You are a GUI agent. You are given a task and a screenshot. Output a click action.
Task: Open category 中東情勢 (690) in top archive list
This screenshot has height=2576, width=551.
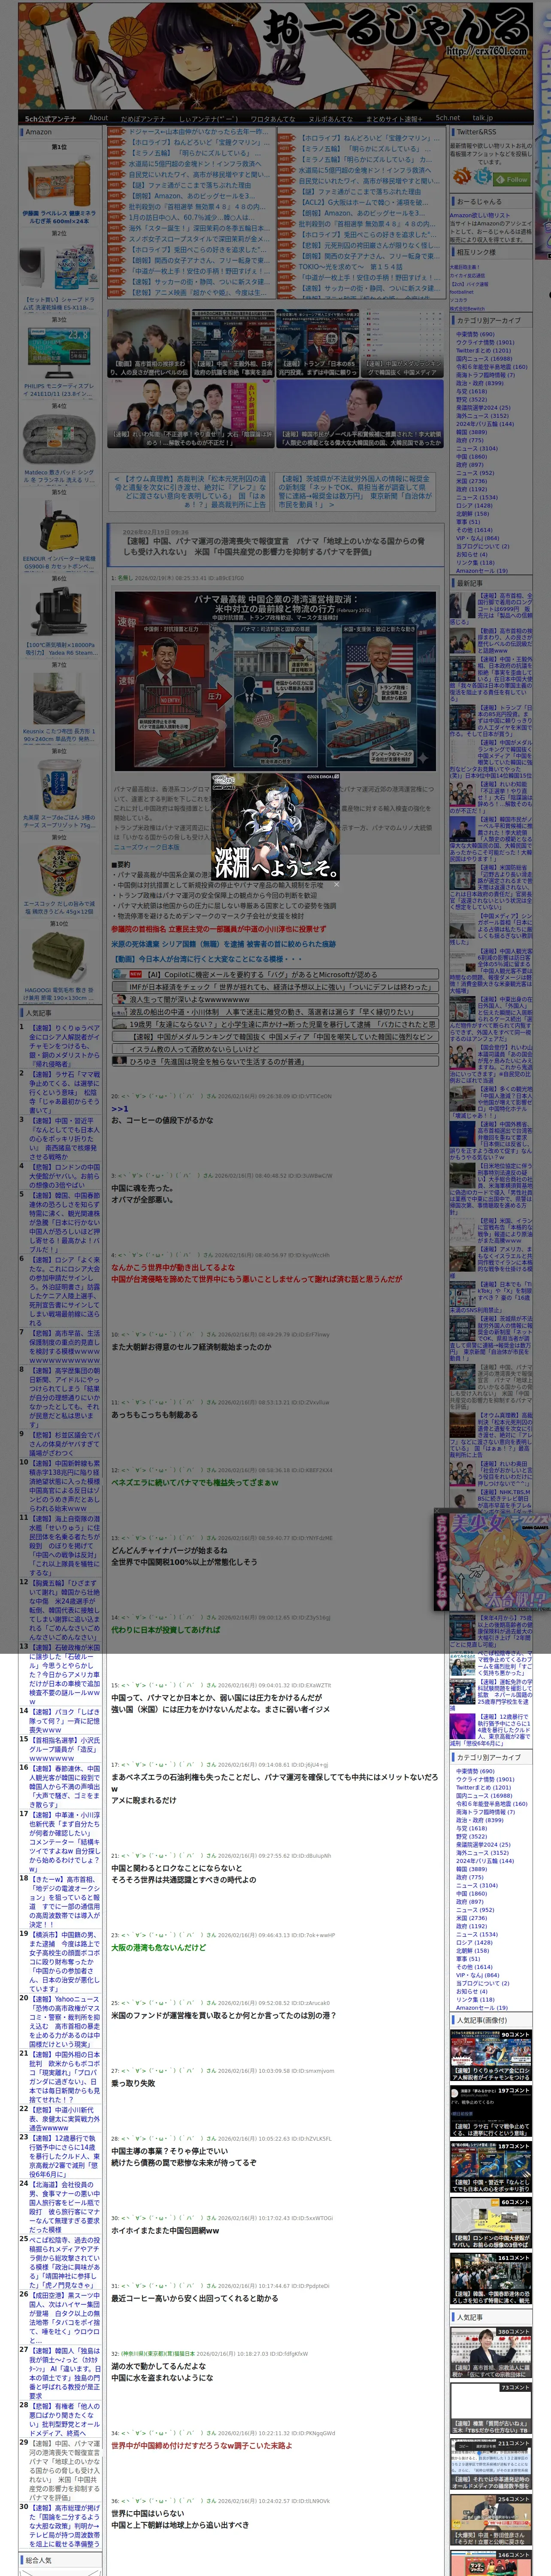point(475,334)
